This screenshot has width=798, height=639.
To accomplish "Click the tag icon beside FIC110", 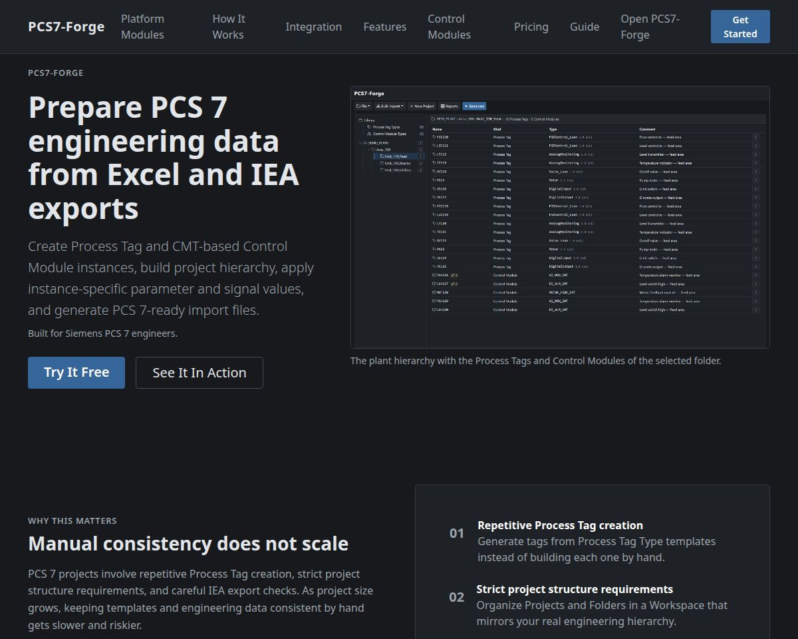I will [x=434, y=137].
